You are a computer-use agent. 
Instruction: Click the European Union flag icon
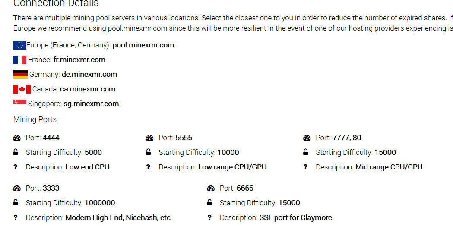[x=20, y=45]
